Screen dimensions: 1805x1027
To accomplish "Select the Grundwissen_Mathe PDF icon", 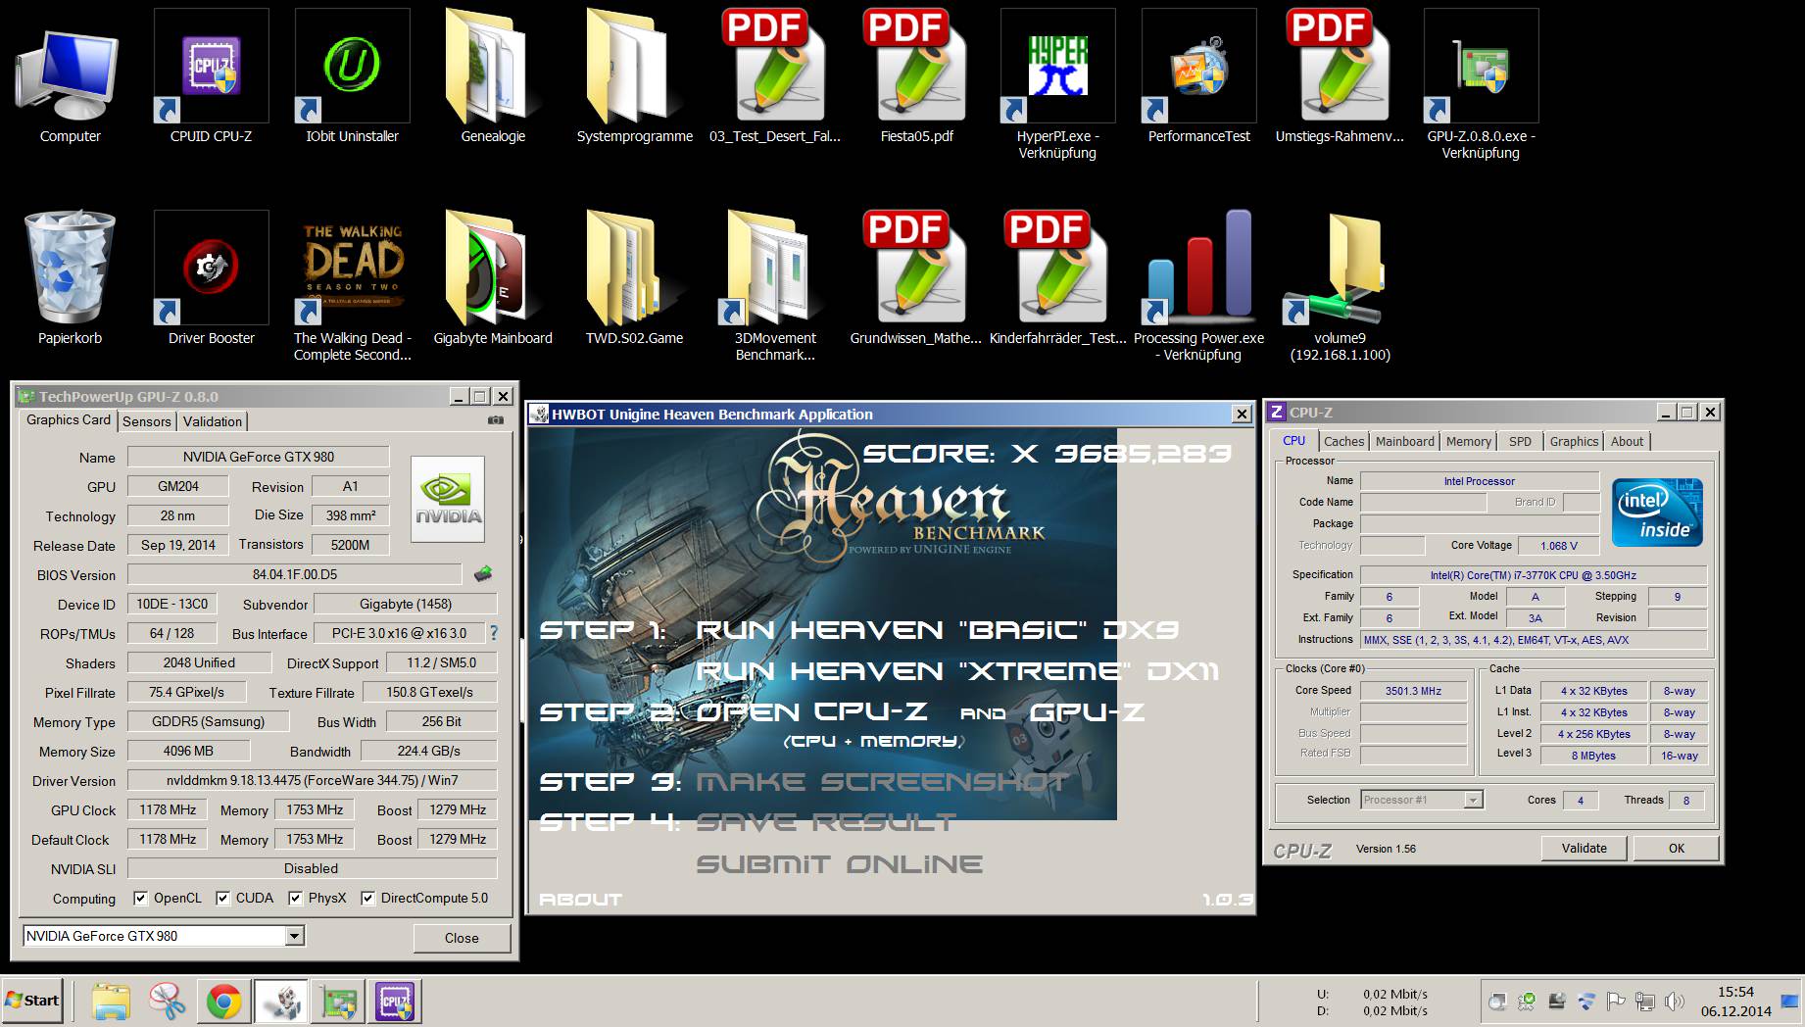I will coord(916,278).
